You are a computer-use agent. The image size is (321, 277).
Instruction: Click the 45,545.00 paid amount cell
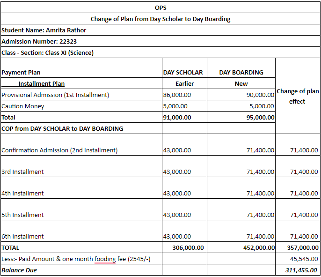304,259
